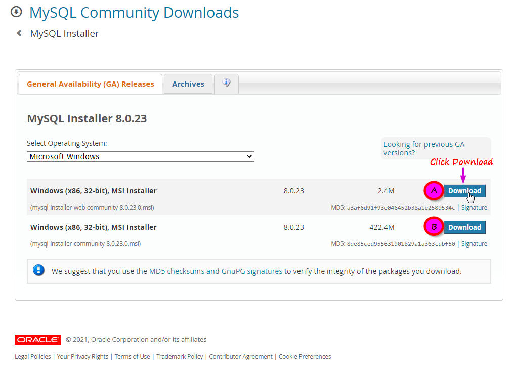The height and width of the screenshot is (369, 514).
Task: Click filename mysql-installer-web-community-8.0.23.0.msi
Action: pyautogui.click(x=92, y=208)
